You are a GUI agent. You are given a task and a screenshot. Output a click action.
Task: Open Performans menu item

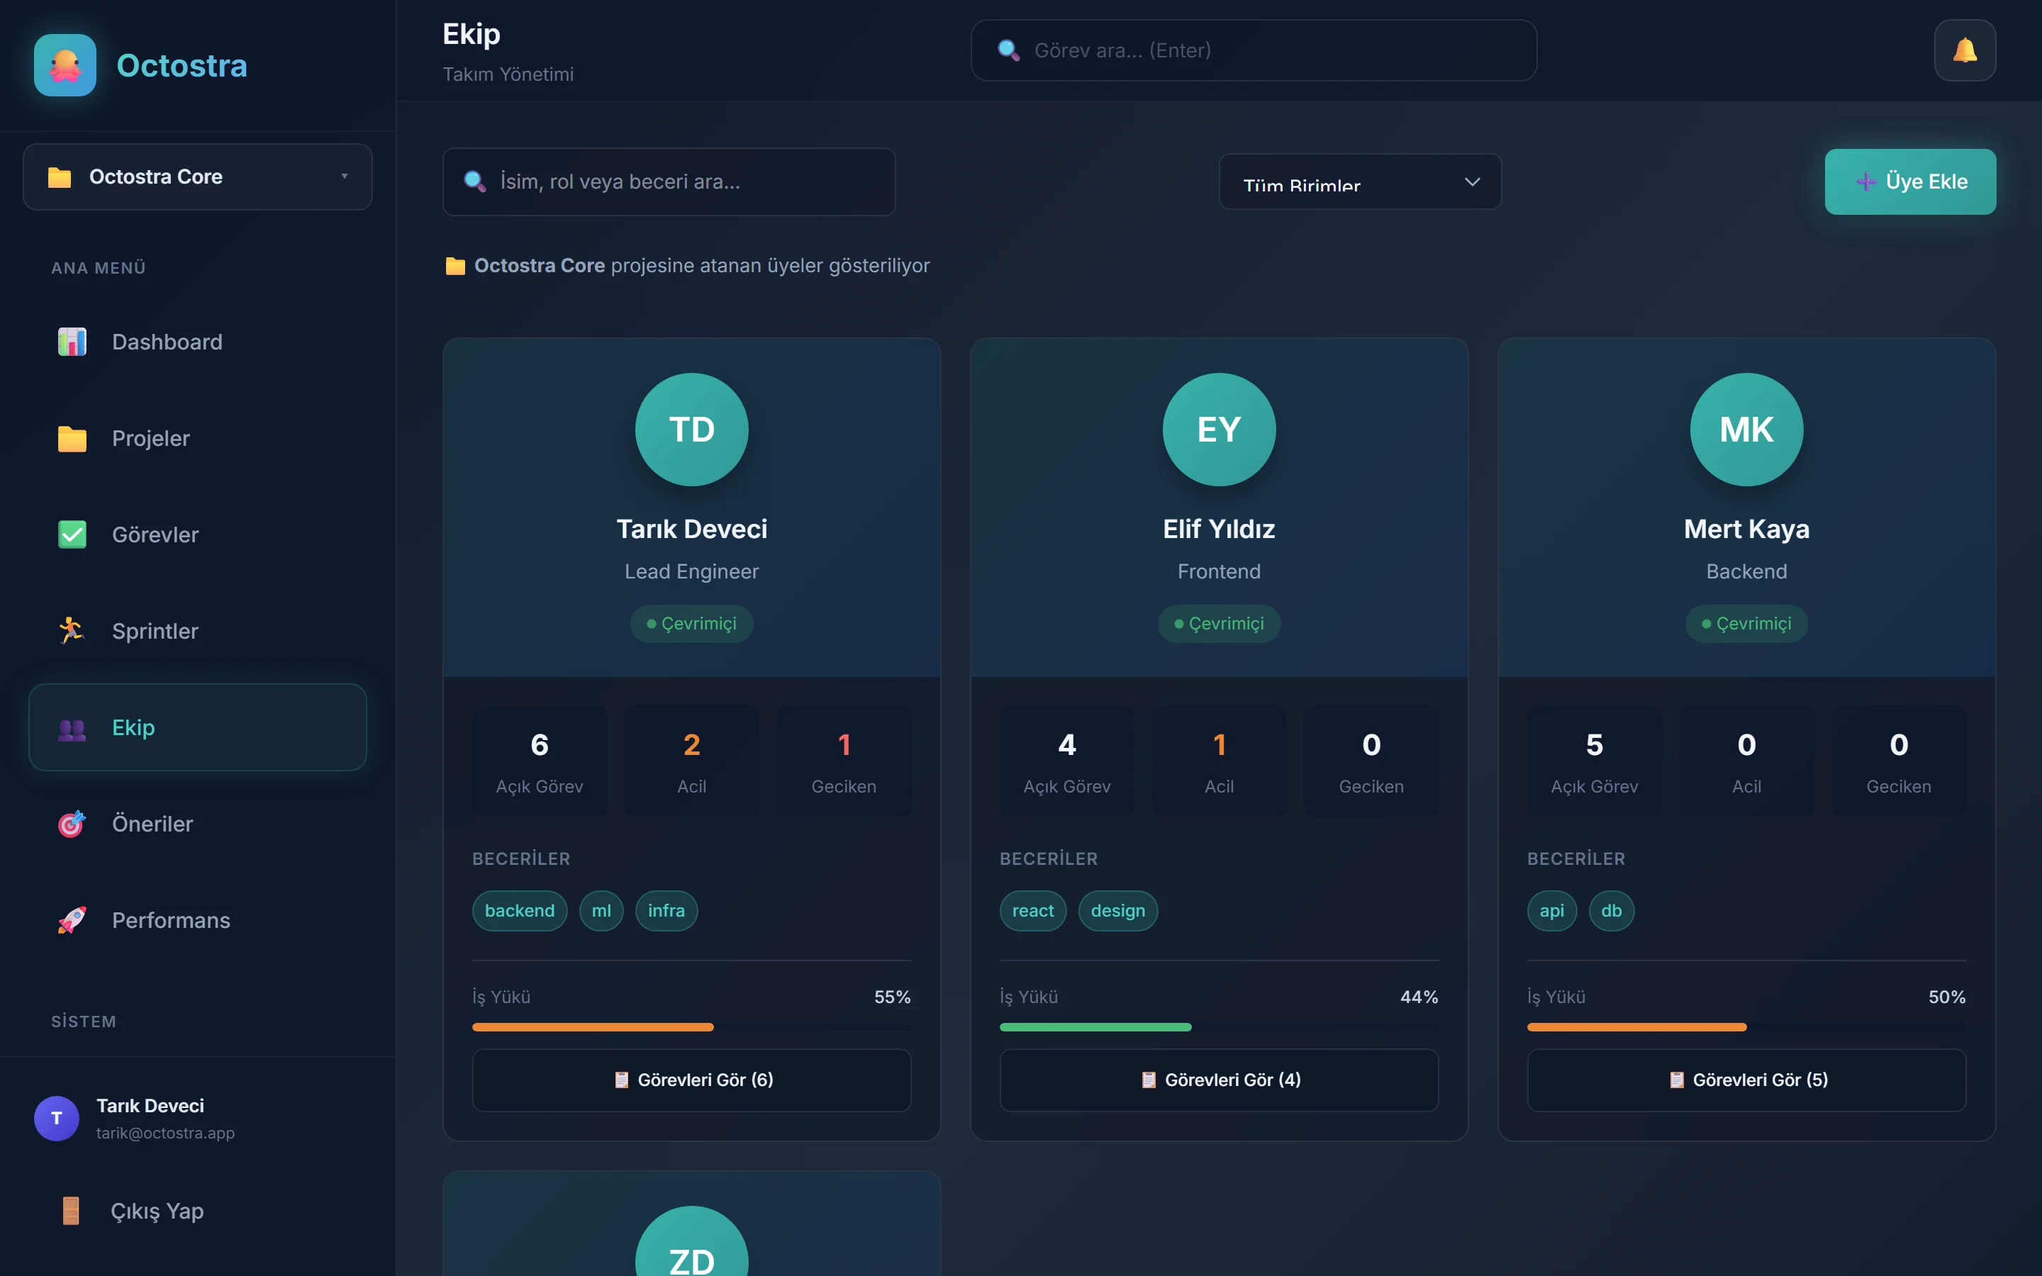[x=197, y=920]
